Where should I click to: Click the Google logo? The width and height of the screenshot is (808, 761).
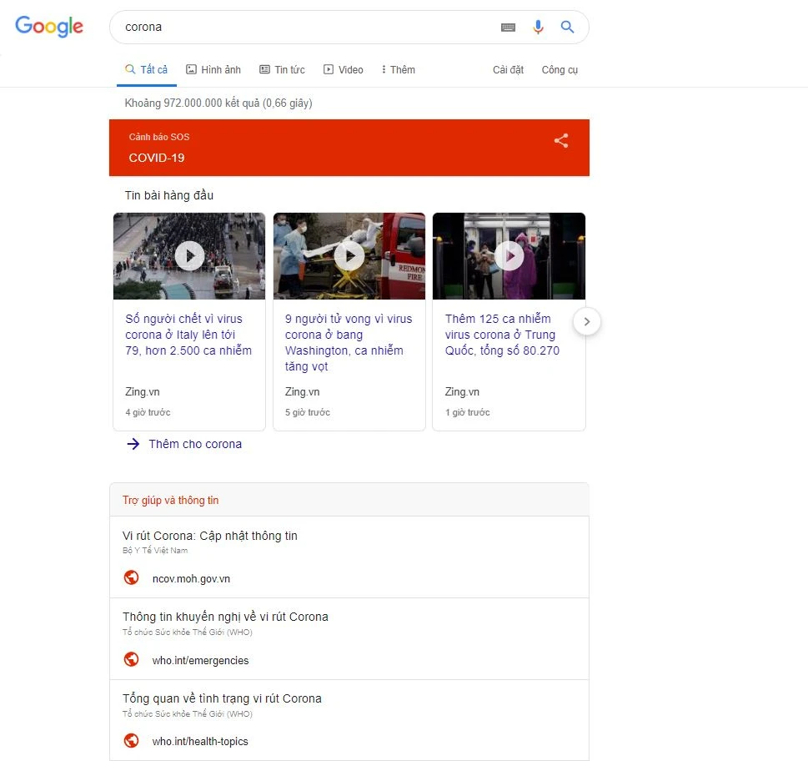tap(49, 27)
